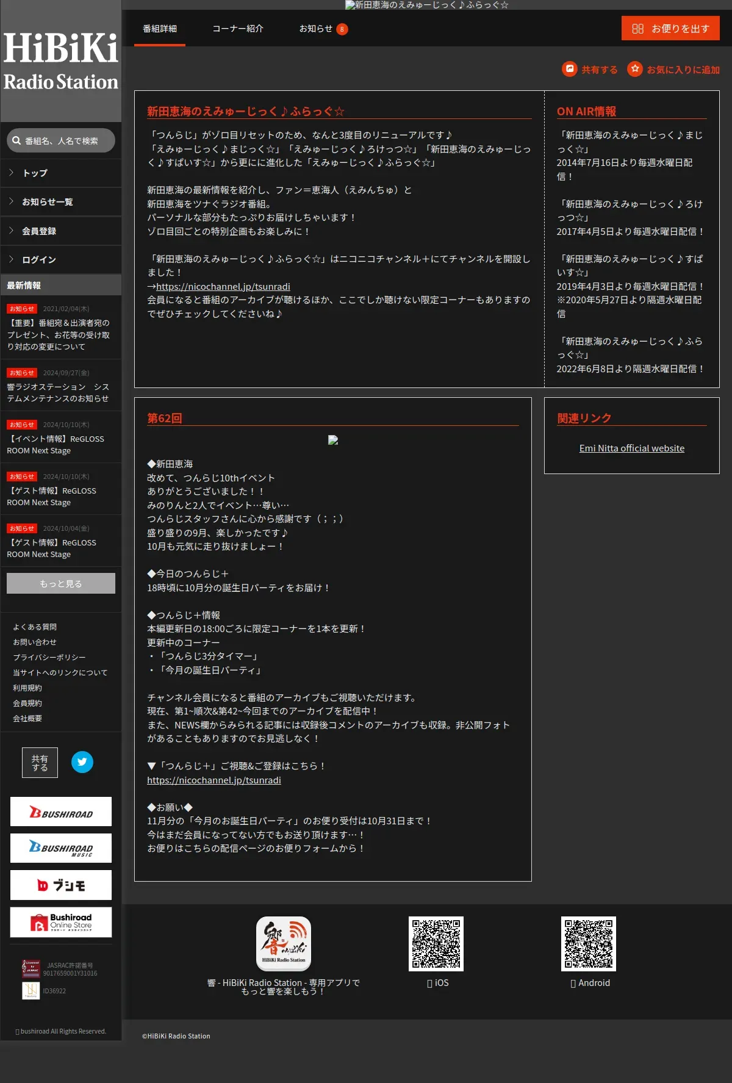Open 会員登録 in sidebar menu
The height and width of the screenshot is (1083, 732).
[61, 231]
